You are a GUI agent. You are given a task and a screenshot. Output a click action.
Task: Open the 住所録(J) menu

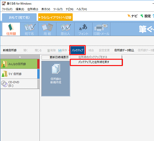point(33,9)
